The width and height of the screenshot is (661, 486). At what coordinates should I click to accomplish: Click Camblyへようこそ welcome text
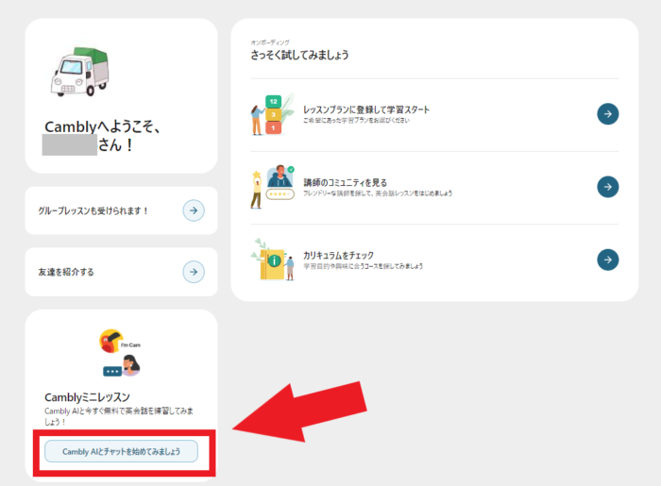click(x=102, y=126)
